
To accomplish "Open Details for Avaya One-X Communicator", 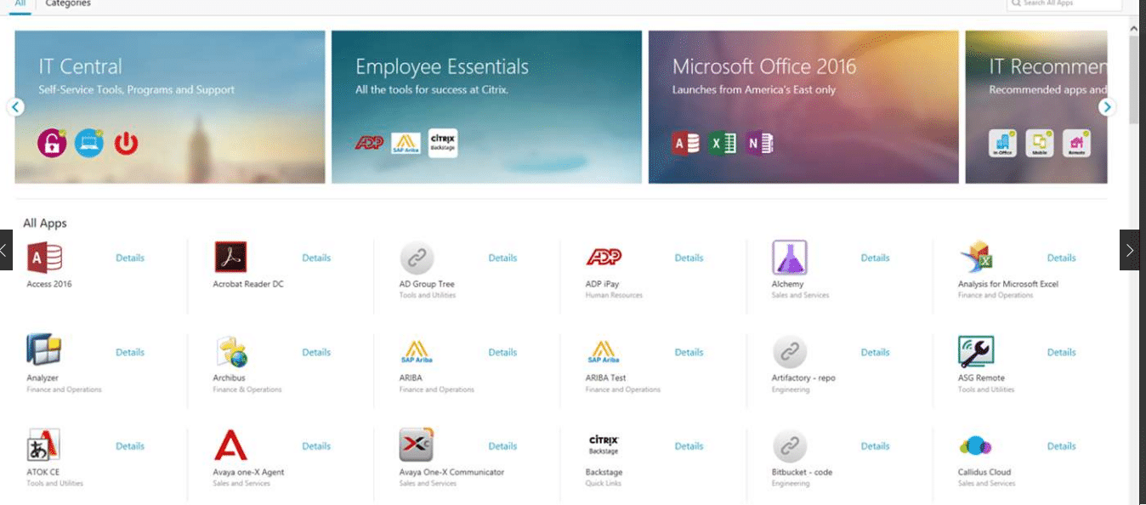I will (x=502, y=445).
